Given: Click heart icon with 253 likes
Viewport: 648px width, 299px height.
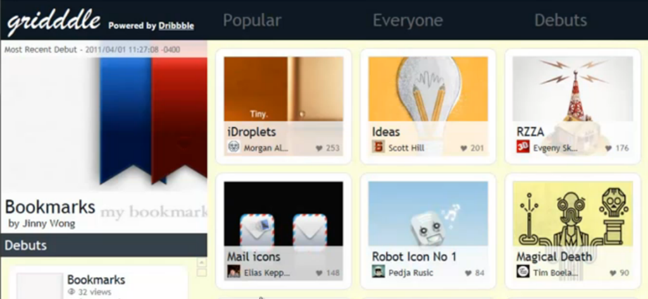Looking at the screenshot, I should tap(319, 149).
